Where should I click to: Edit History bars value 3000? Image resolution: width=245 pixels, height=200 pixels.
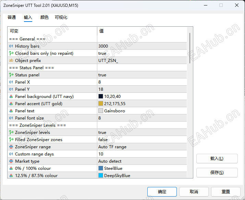[142, 46]
